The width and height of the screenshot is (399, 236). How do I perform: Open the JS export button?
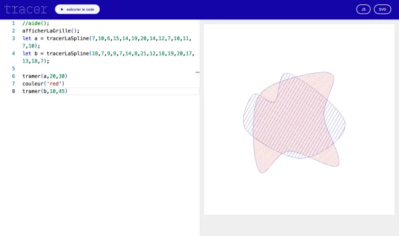[363, 9]
